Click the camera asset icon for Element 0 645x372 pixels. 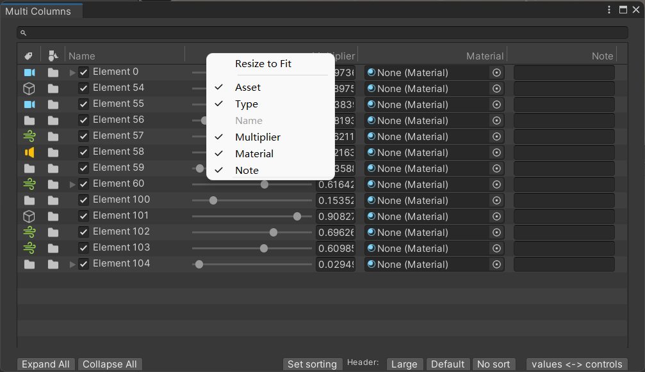click(29, 73)
